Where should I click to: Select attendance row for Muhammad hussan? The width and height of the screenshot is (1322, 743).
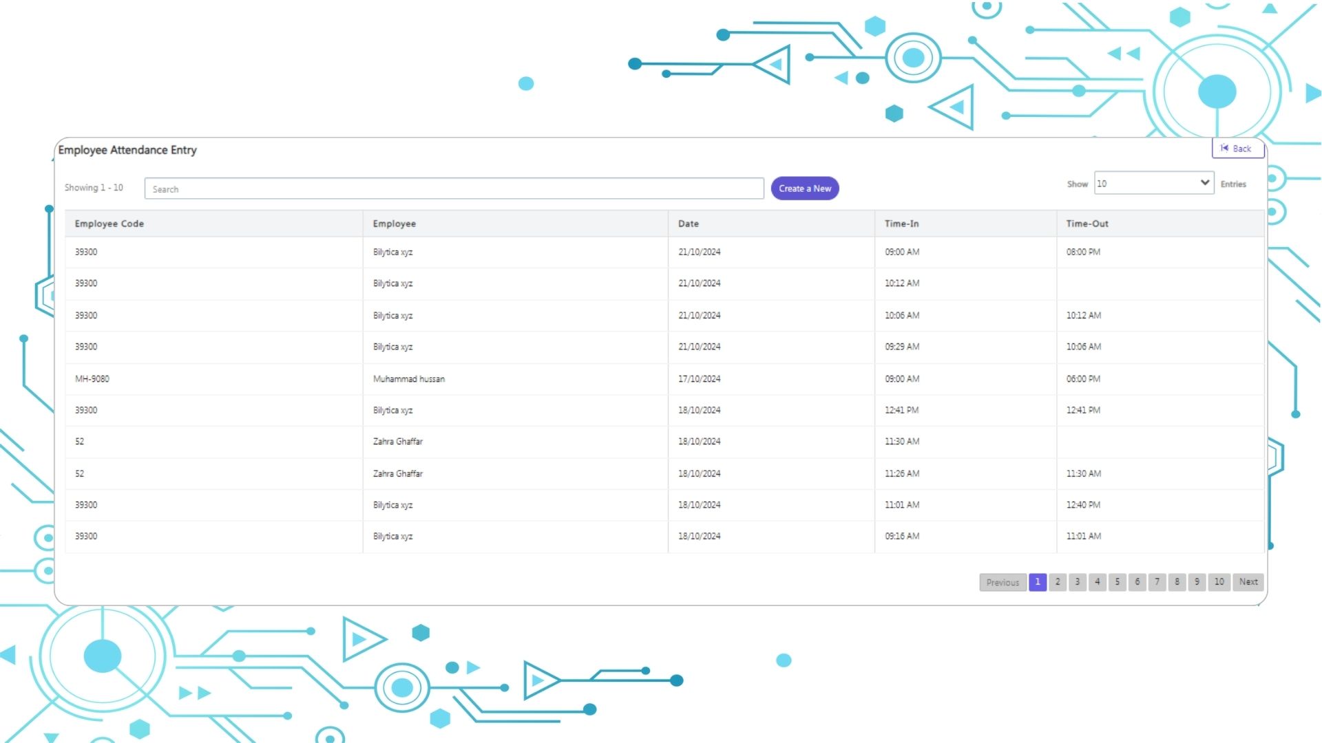coord(662,378)
